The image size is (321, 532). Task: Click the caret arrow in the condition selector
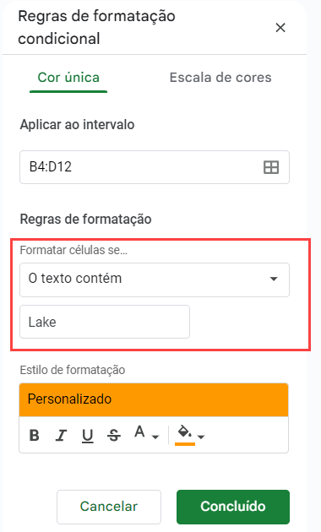pos(274,279)
